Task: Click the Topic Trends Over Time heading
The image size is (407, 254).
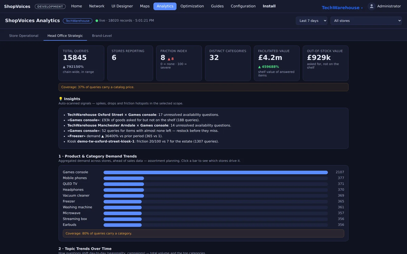Action: pyautogui.click(x=85, y=249)
